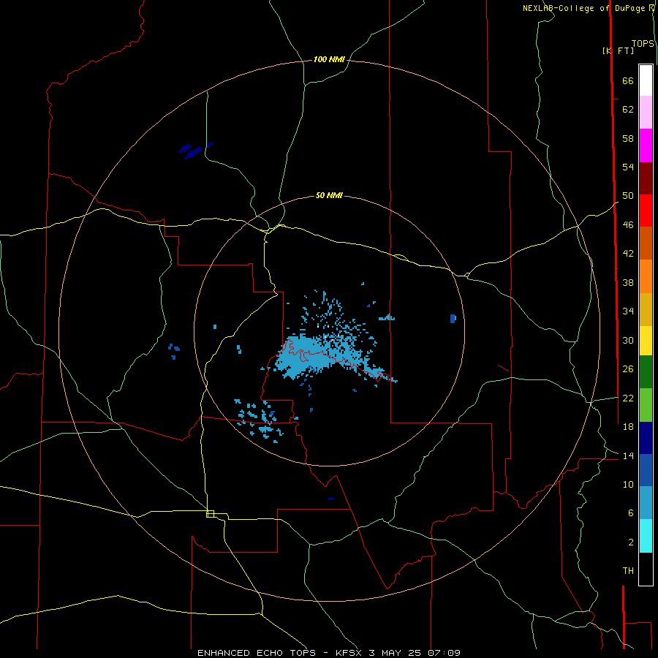Click the legend value 42
This screenshot has width=658, height=658.
(x=628, y=254)
